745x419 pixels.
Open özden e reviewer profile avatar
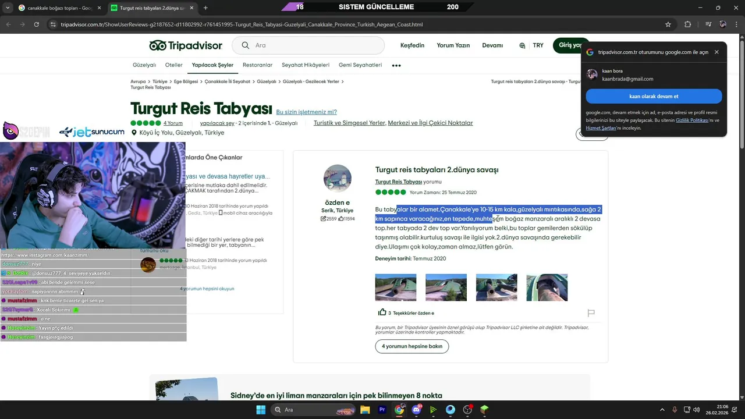click(x=338, y=179)
